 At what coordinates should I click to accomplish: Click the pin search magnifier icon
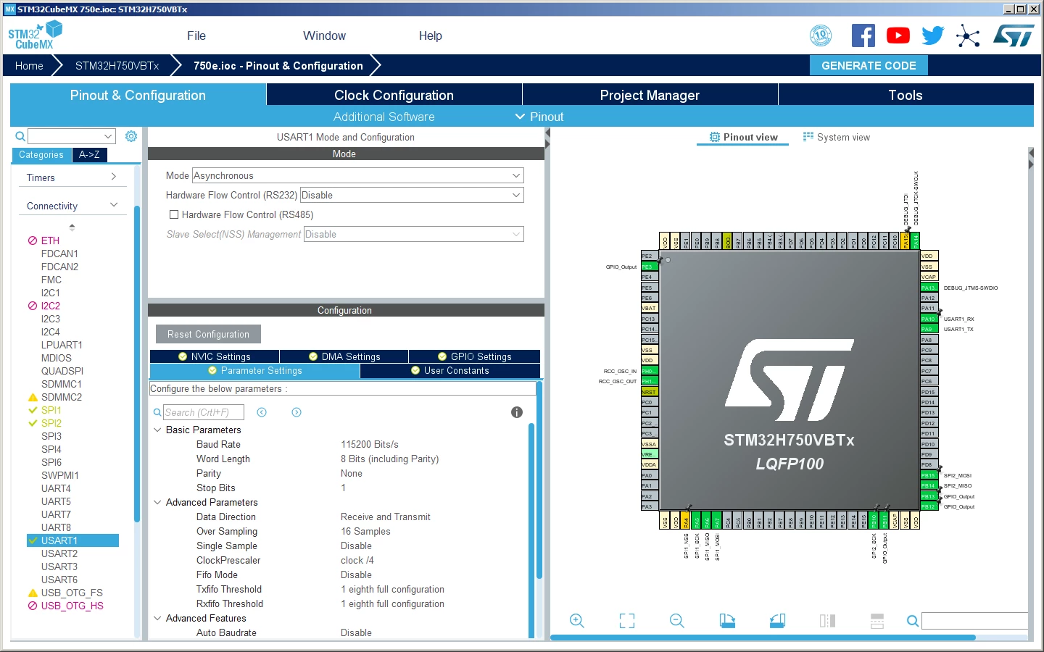click(x=913, y=621)
